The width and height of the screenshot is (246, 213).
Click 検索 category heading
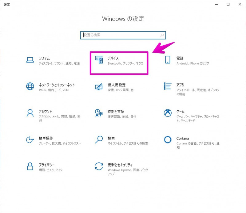111,138
